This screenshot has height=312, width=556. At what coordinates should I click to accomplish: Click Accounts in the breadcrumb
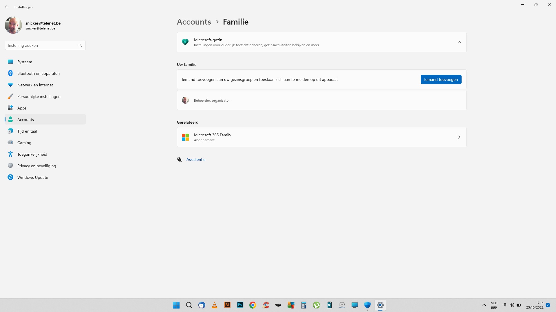tap(194, 22)
